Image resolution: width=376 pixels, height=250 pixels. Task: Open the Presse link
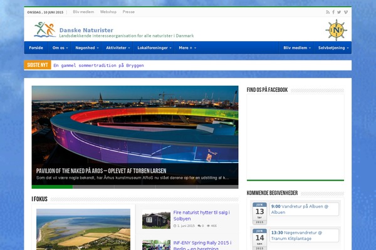click(128, 12)
